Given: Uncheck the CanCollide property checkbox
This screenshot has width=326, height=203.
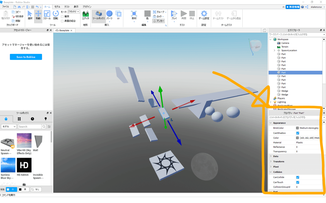Looking at the screenshot, I should click(x=297, y=177).
